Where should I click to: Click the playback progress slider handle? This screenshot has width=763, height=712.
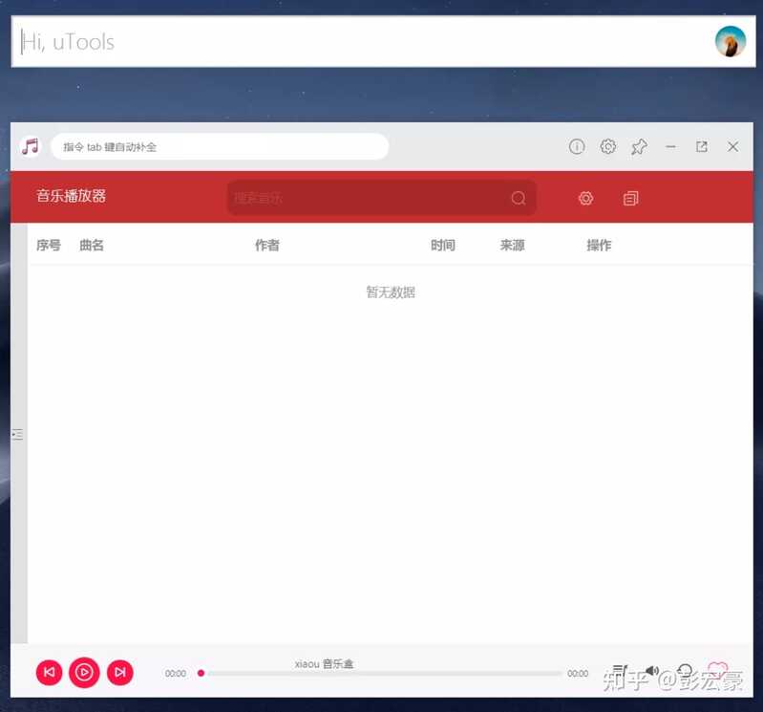201,673
